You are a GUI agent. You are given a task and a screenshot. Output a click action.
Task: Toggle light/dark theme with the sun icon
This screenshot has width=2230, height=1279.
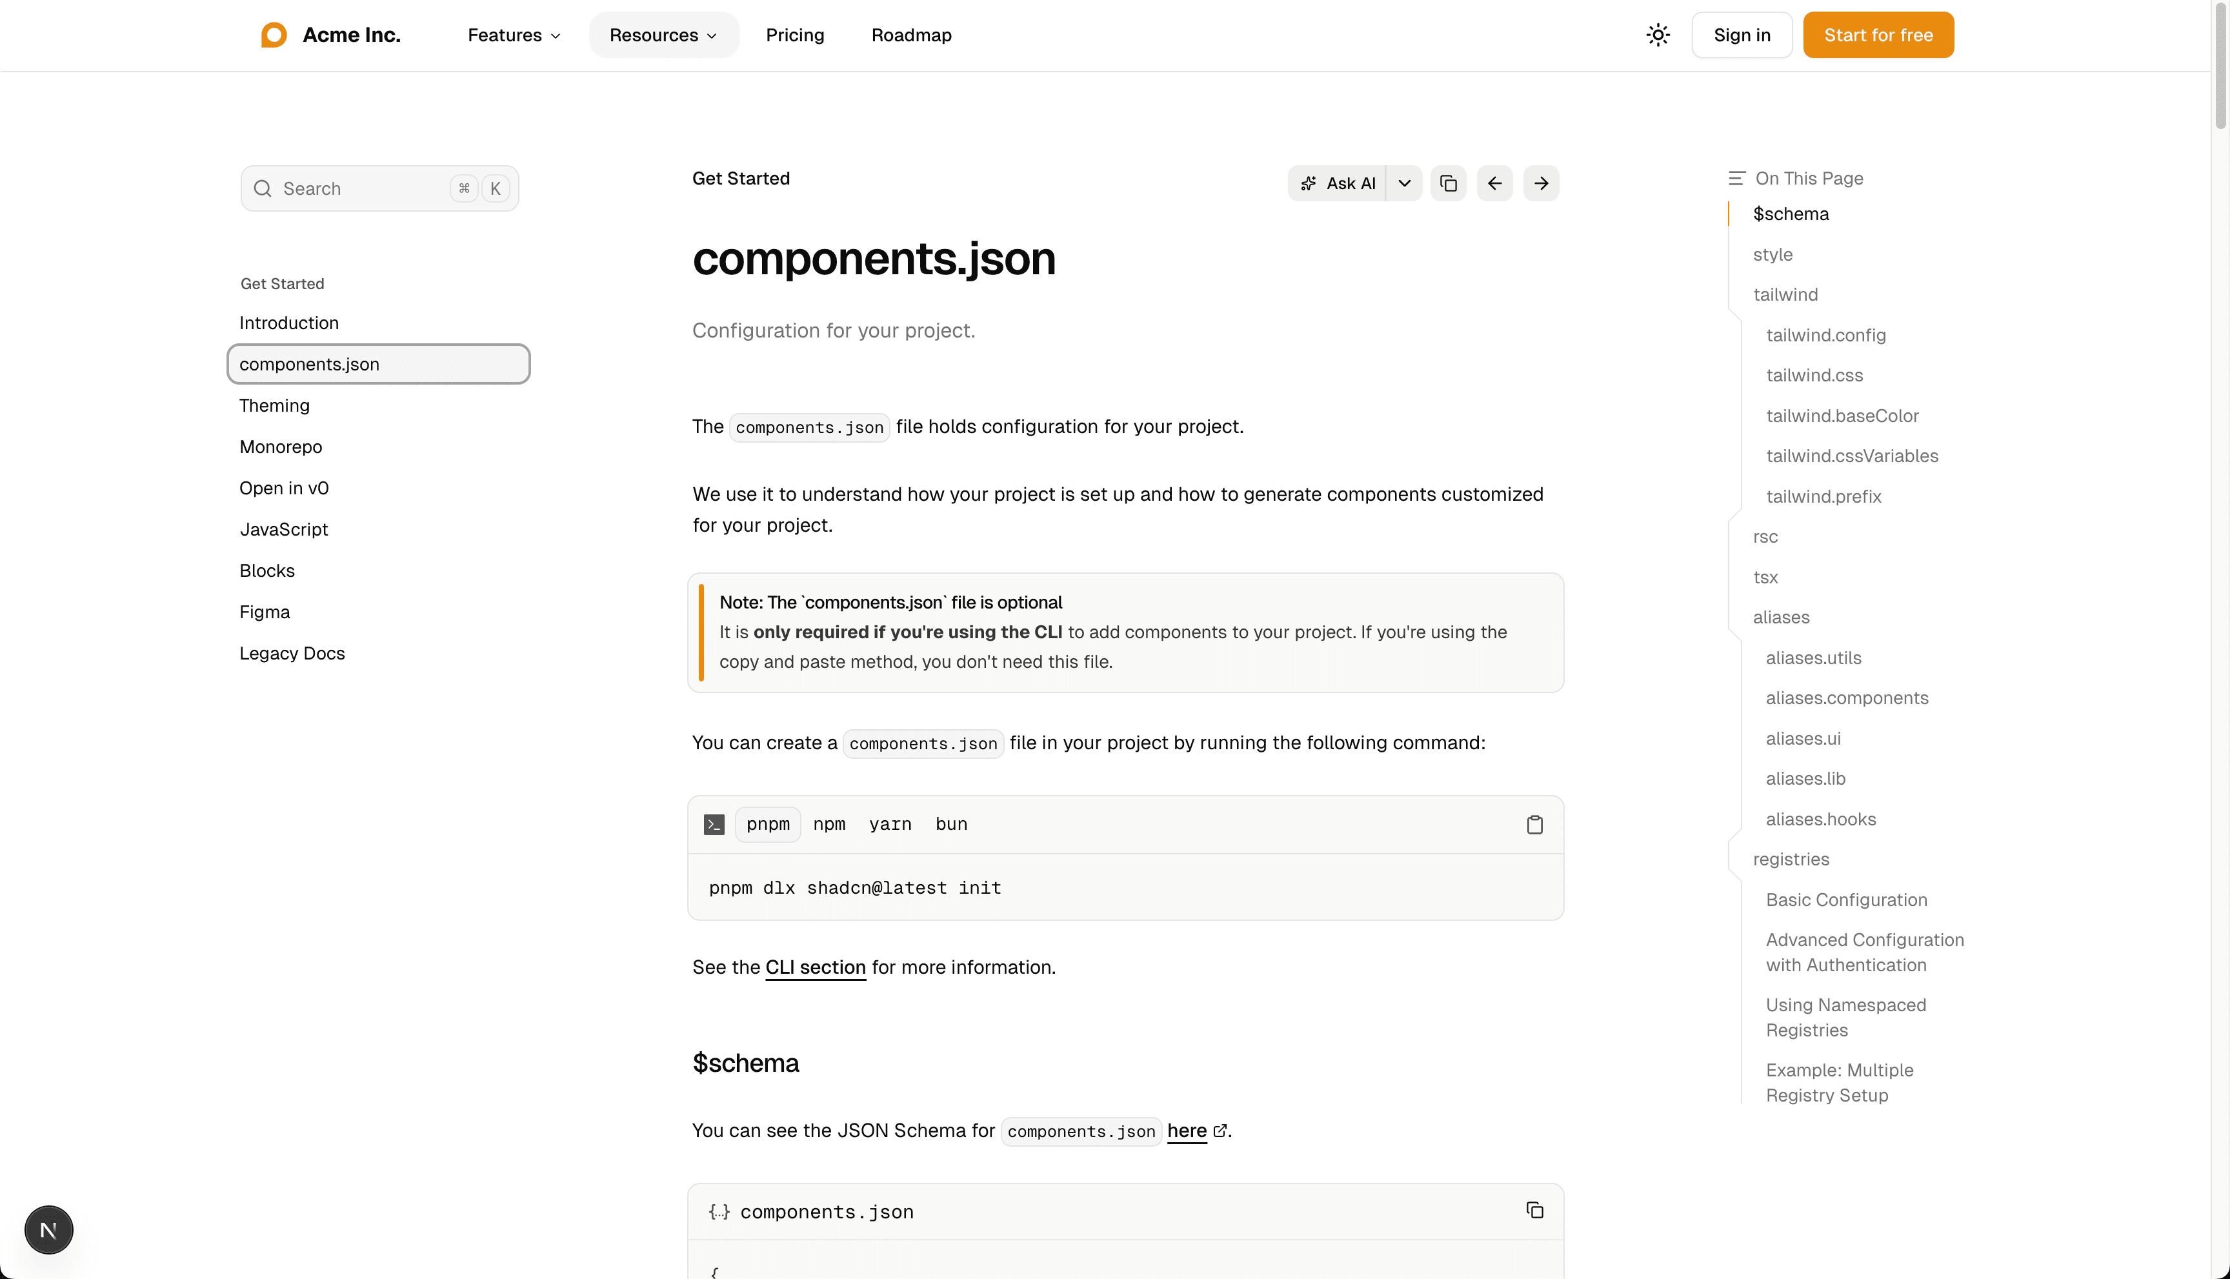pyautogui.click(x=1658, y=34)
